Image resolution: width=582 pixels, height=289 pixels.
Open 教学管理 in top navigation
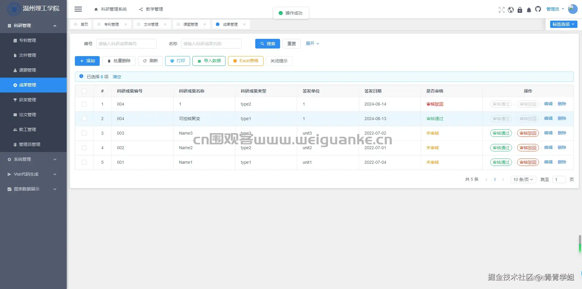[x=151, y=9]
